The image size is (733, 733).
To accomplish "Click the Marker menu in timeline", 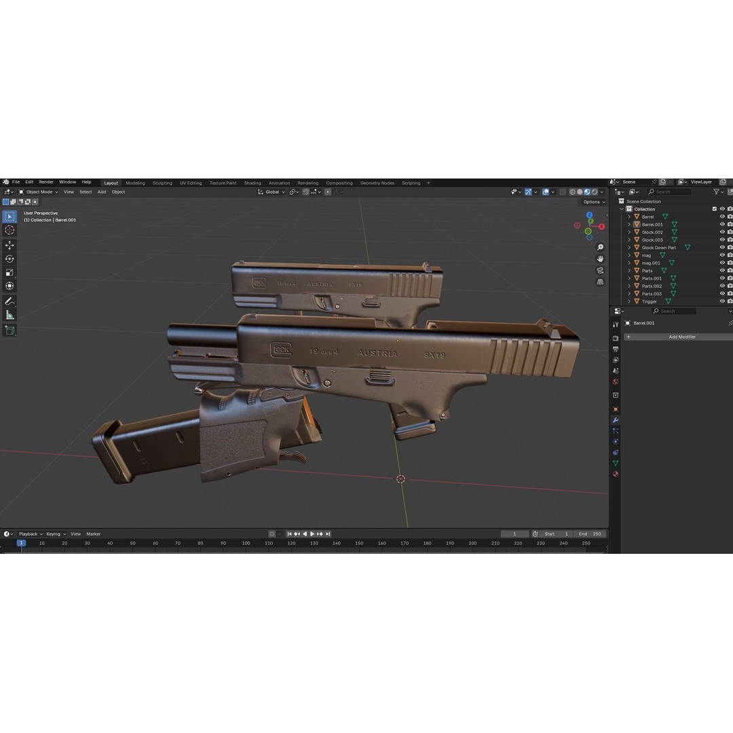I will click(93, 534).
